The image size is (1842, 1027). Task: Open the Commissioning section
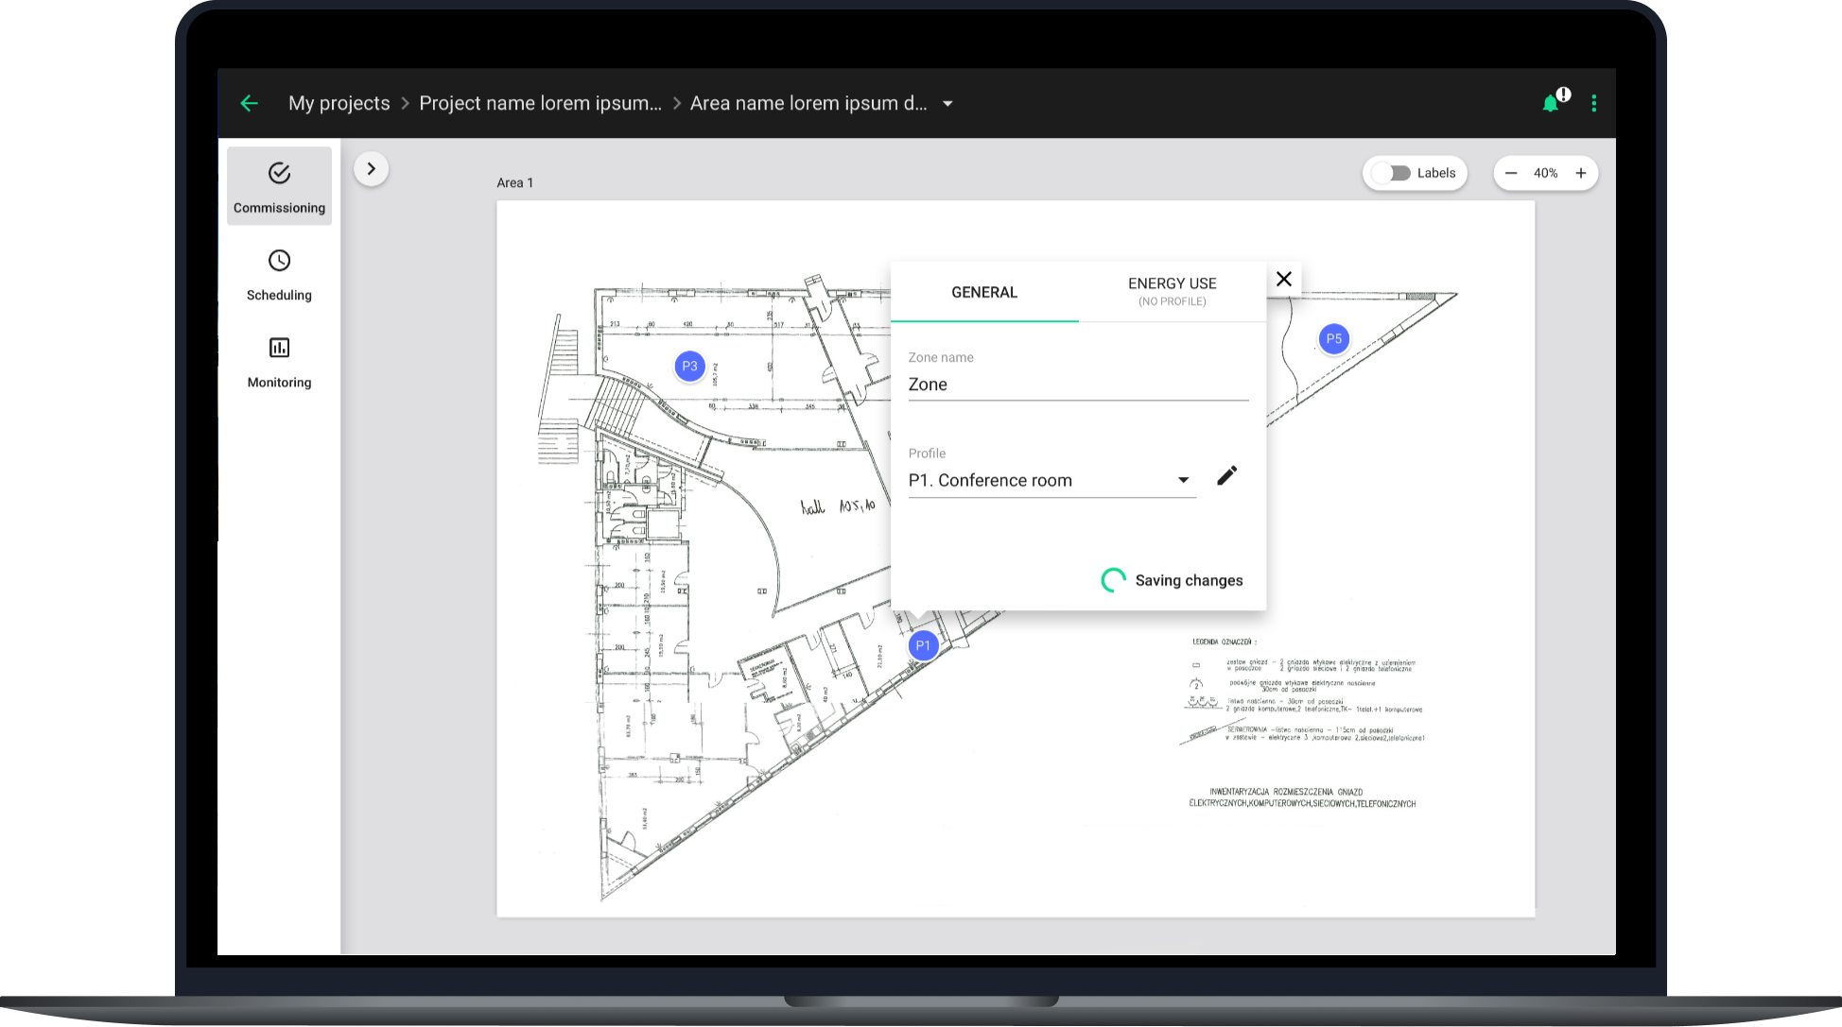279,186
